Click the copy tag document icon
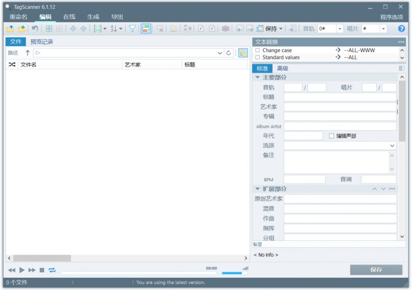 [x=201, y=28]
